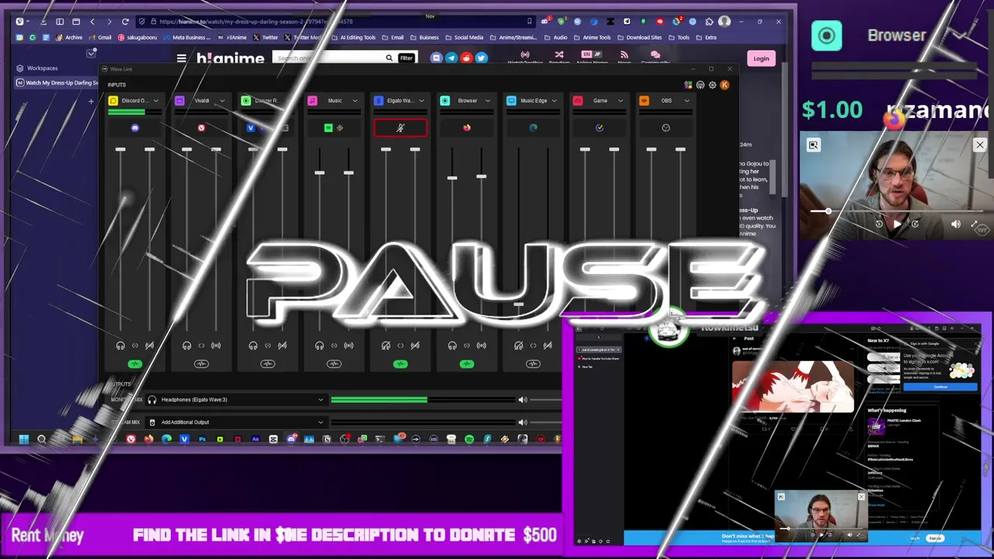994x559 pixels.
Task: Click the OBS app icon in OBS channel
Action: point(666,127)
